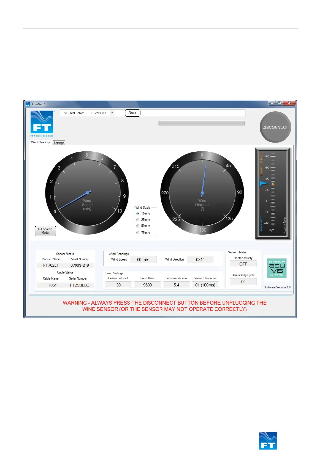328x464 pixels.
Task: Click the Wind Direction compass dial
Action: pos(202,193)
